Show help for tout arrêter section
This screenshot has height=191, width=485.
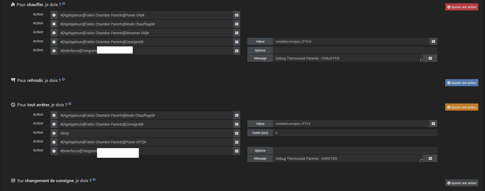click(x=70, y=104)
